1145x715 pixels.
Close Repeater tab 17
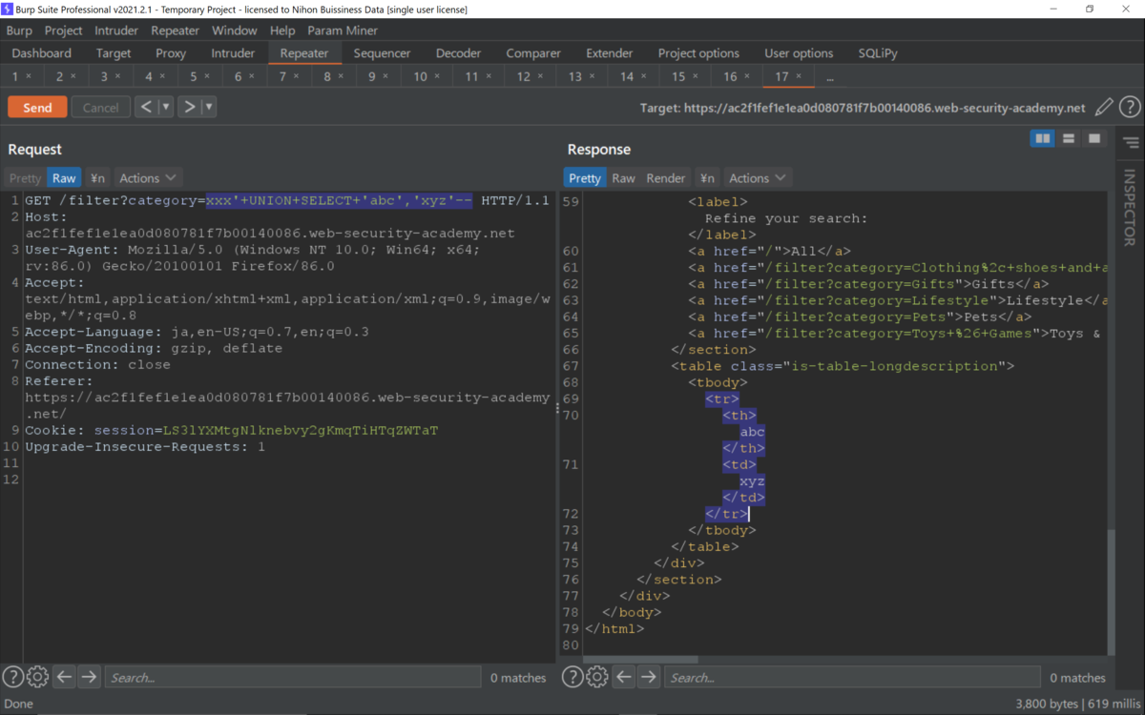click(799, 76)
